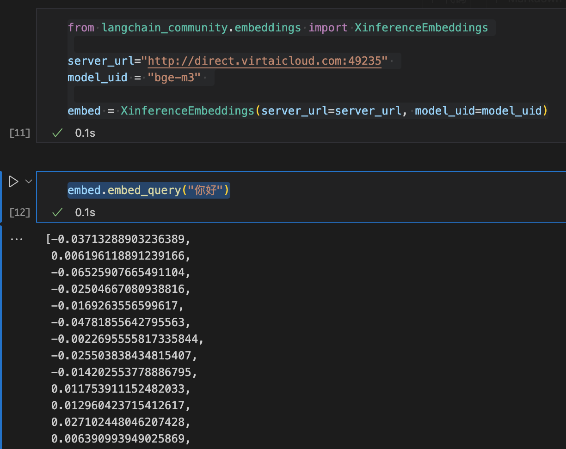
Task: Click the execution count label [11]
Action: point(19,133)
